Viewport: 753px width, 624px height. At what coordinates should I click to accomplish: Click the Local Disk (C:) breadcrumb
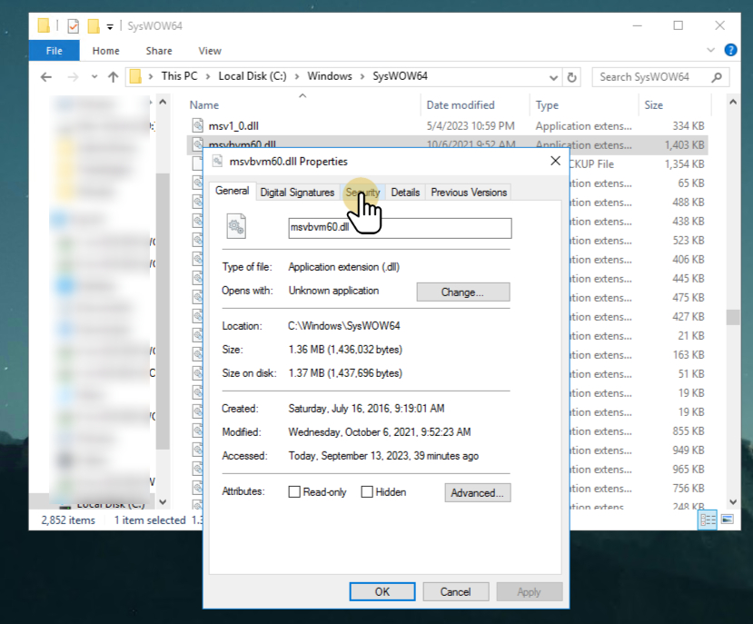click(253, 76)
